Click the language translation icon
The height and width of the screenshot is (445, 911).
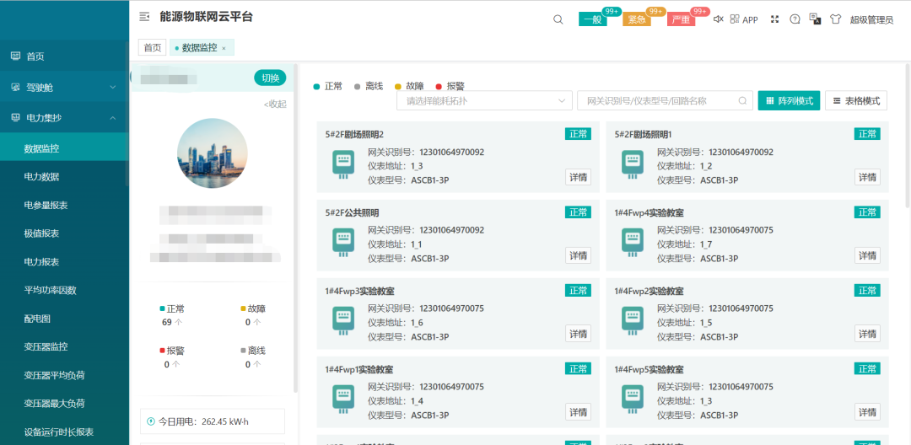815,19
